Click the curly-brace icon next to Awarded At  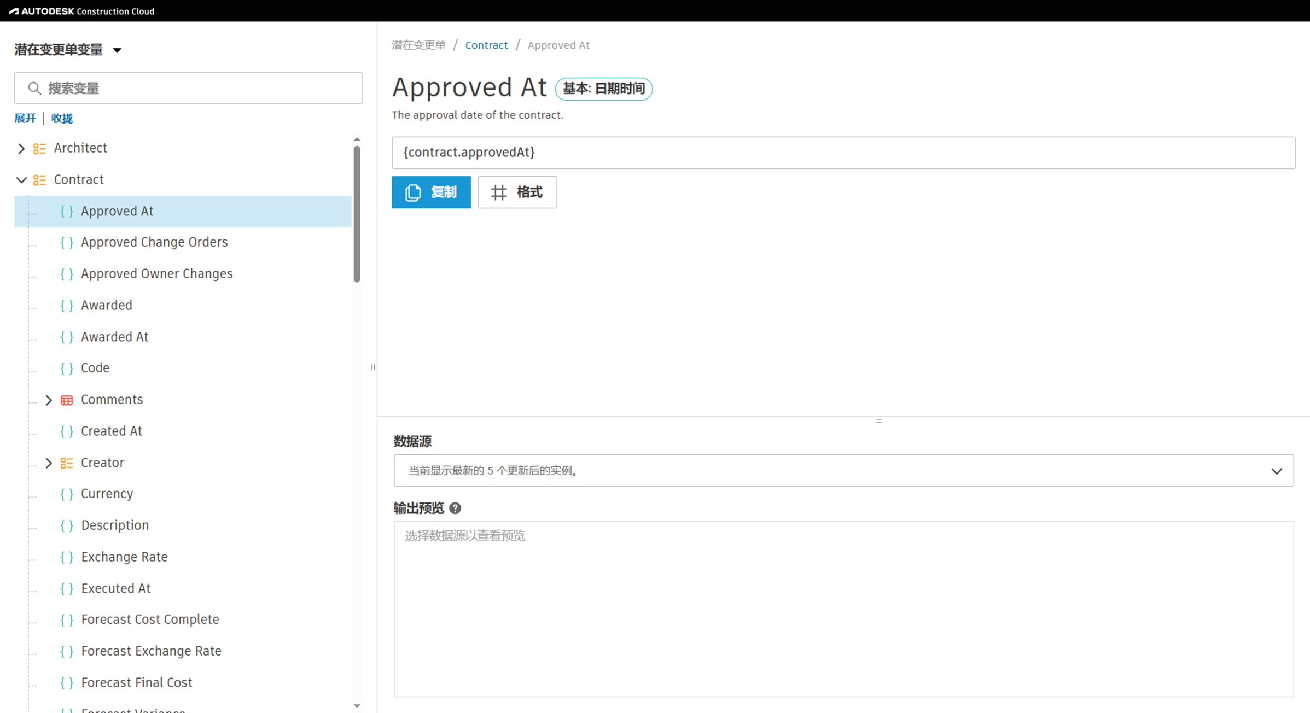point(67,337)
